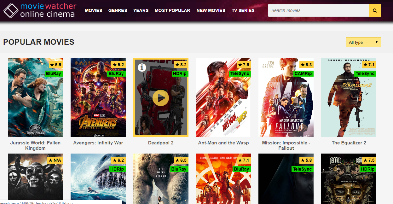Play Deadpool 2 with the yellow play button
The height and width of the screenshot is (204, 393).
pos(161,98)
